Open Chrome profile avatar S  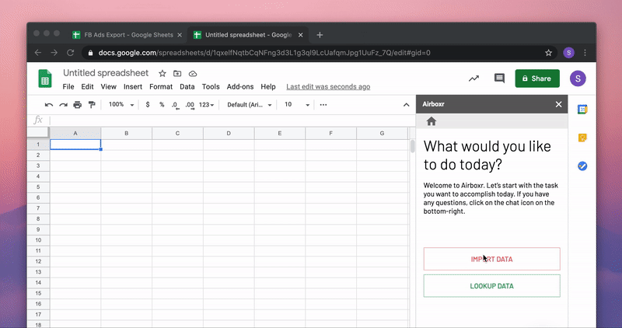tap(568, 53)
